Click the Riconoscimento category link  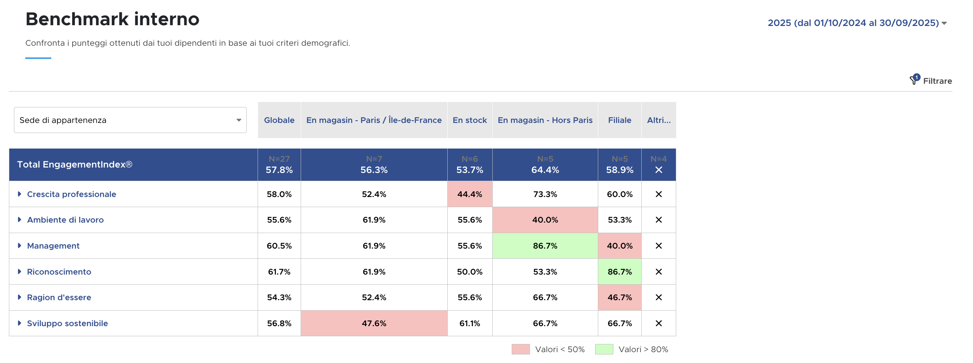coord(59,272)
